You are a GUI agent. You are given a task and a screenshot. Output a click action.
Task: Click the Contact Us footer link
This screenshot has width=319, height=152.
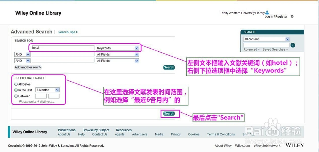pos(100,134)
